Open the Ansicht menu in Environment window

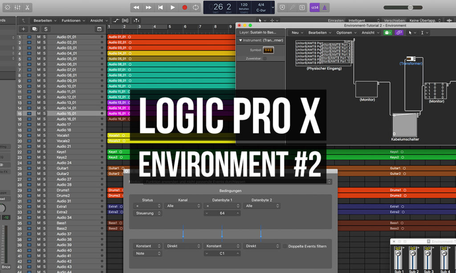370,33
